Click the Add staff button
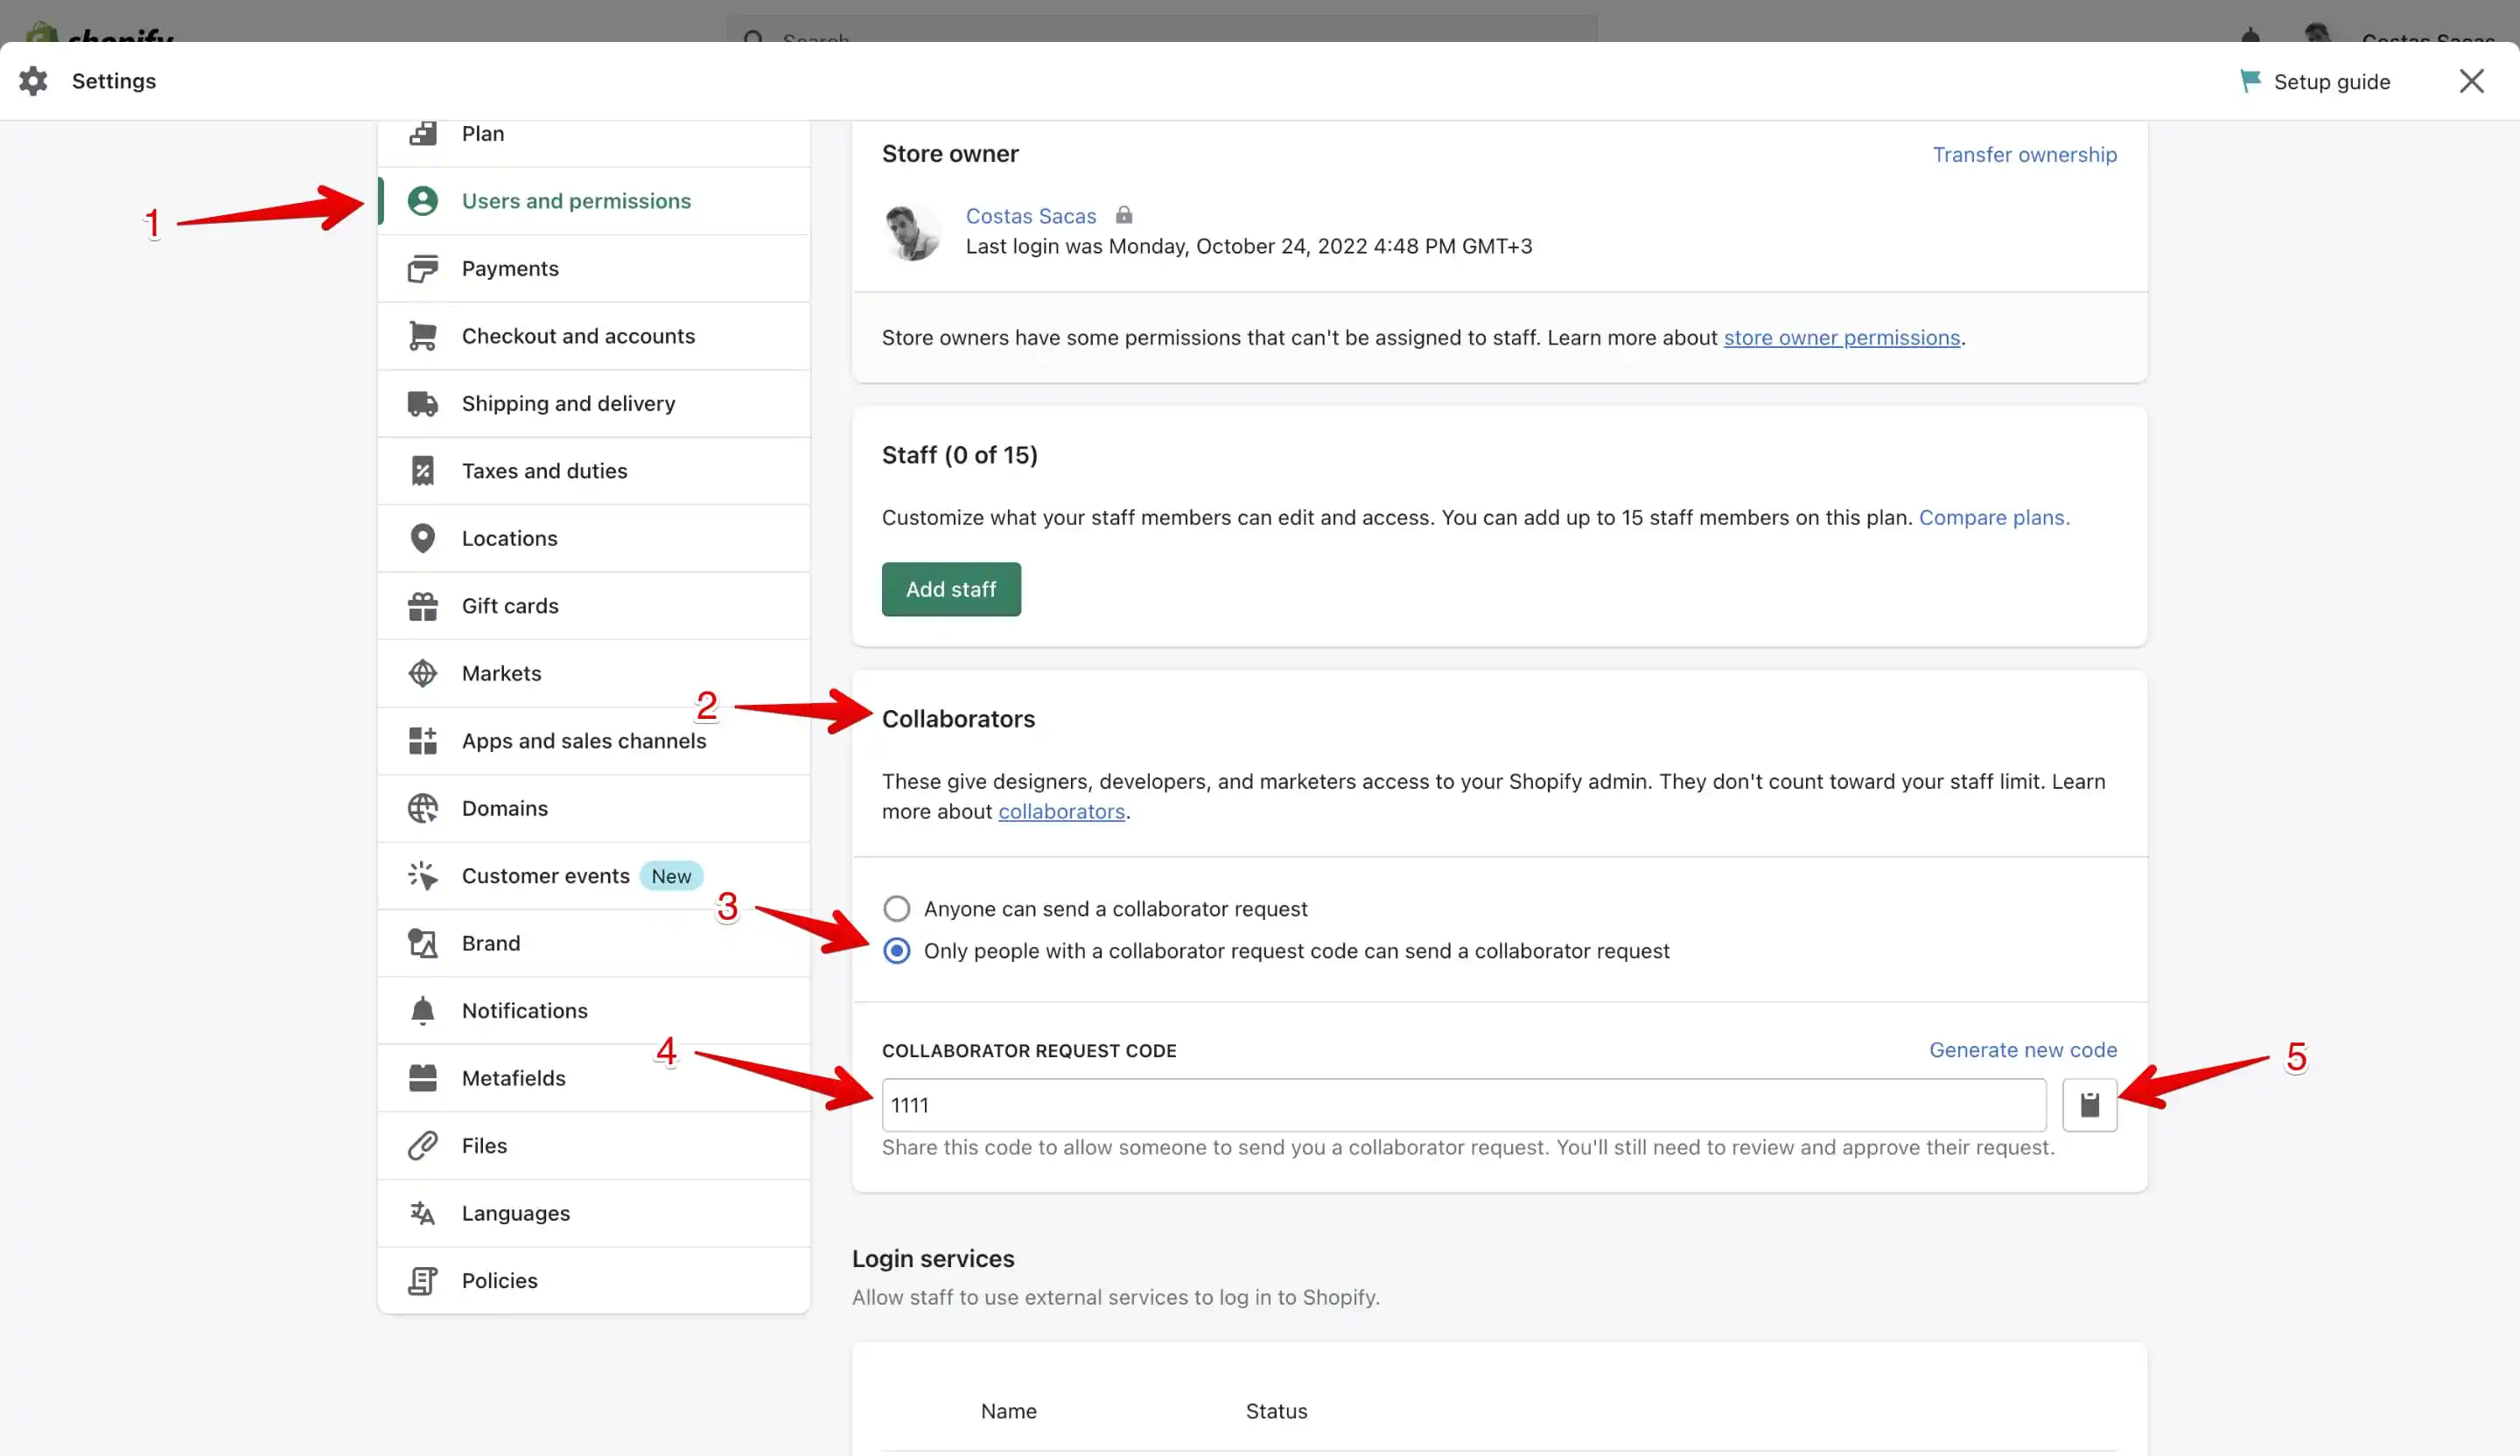Viewport: 2520px width, 1456px height. click(951, 589)
